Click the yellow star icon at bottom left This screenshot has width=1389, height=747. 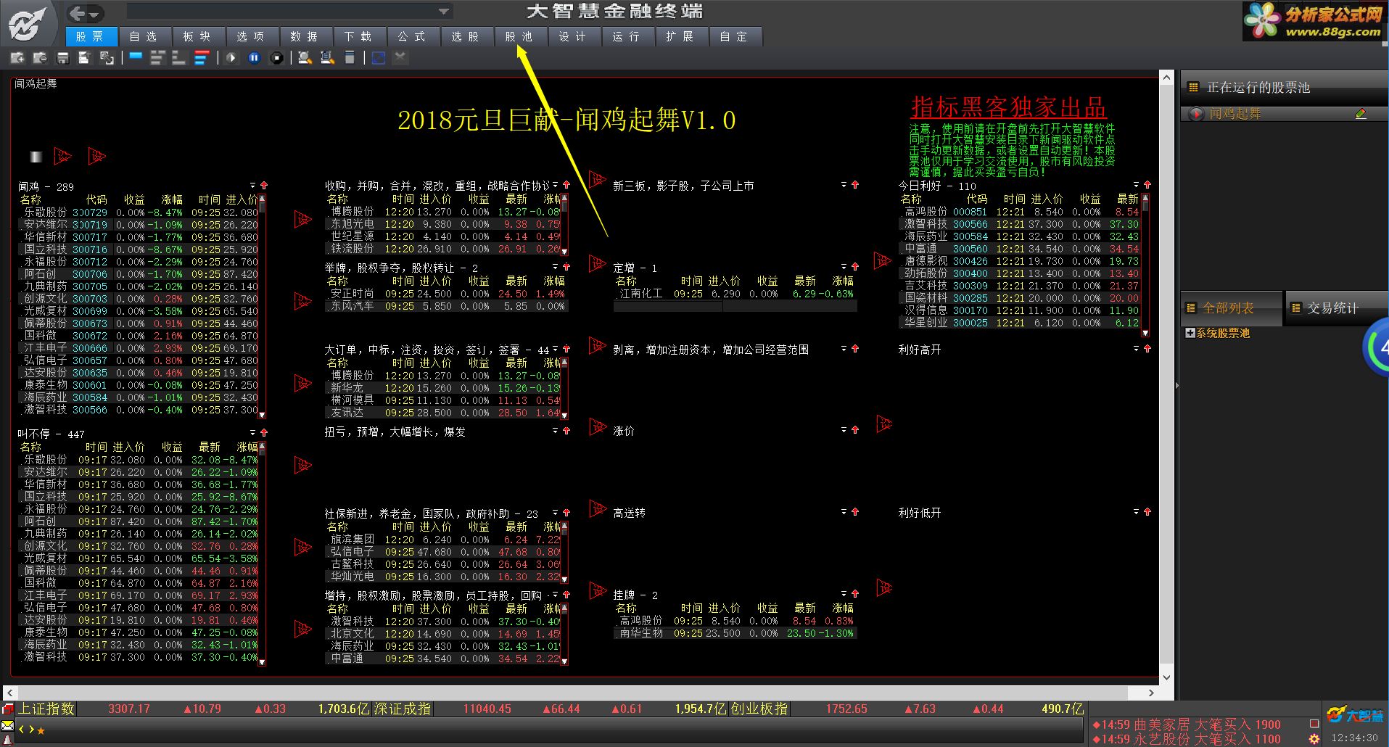[41, 730]
